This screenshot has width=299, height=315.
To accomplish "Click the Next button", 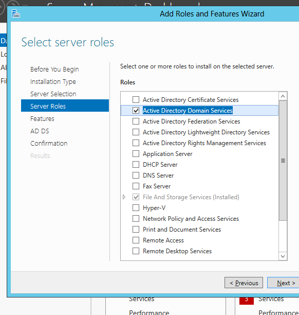I will tap(283, 283).
